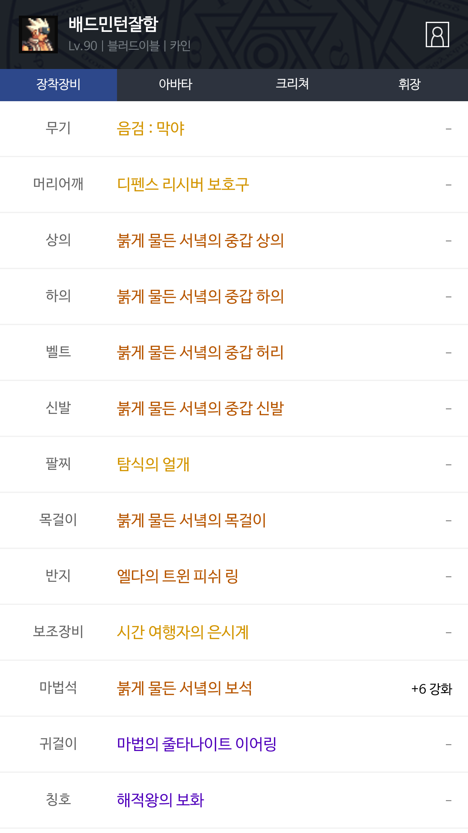Open the character avatar thumbnail
This screenshot has height=833, width=468.
38,34
